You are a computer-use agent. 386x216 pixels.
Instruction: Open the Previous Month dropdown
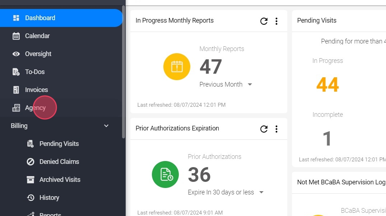(226, 84)
